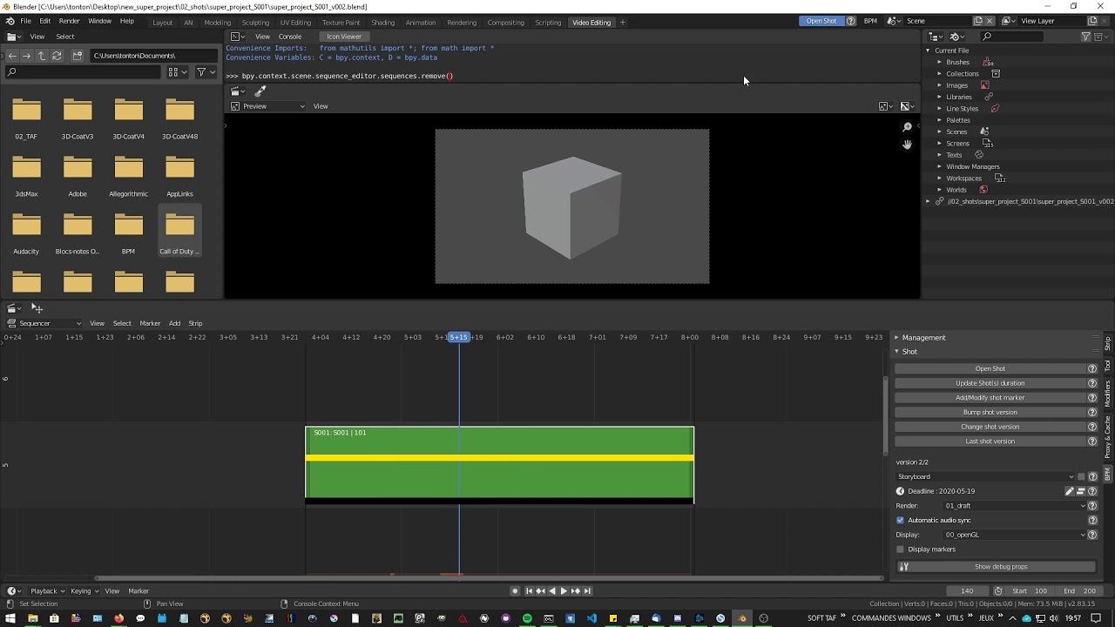Open the Sequencer view type dropdown
This screenshot has width=1115, height=627.
pos(44,323)
